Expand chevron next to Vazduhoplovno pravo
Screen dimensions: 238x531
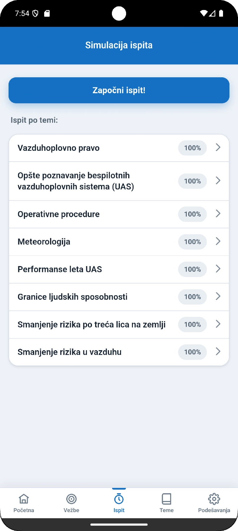pyautogui.click(x=218, y=147)
